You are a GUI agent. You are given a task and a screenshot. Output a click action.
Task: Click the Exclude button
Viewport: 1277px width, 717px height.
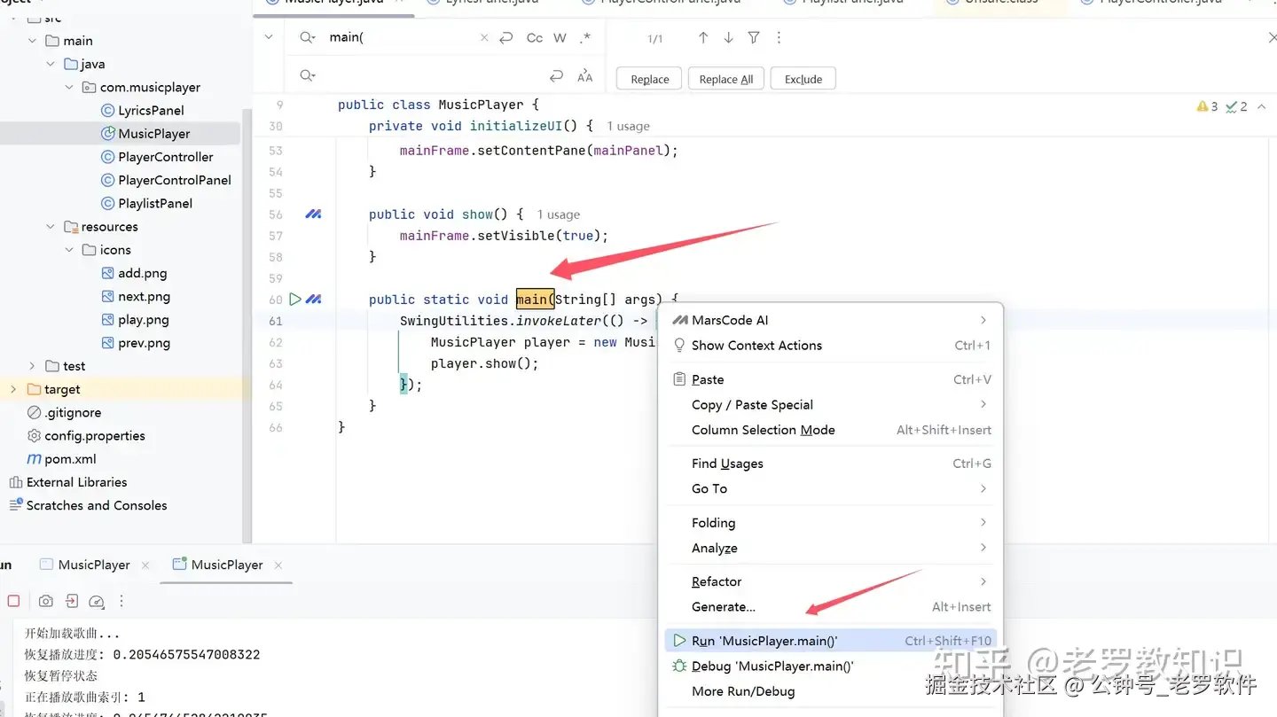click(803, 79)
